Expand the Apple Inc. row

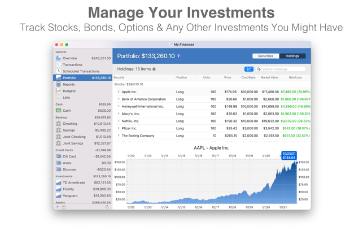pyautogui.click(x=119, y=91)
